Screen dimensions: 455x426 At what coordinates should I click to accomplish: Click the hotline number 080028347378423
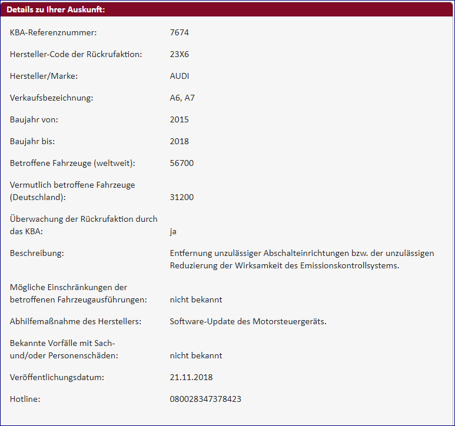[x=205, y=399]
